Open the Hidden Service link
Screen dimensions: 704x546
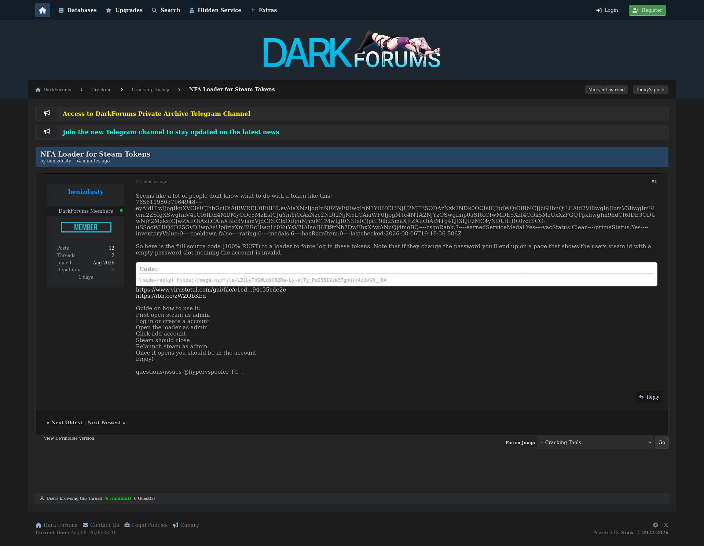click(x=215, y=10)
